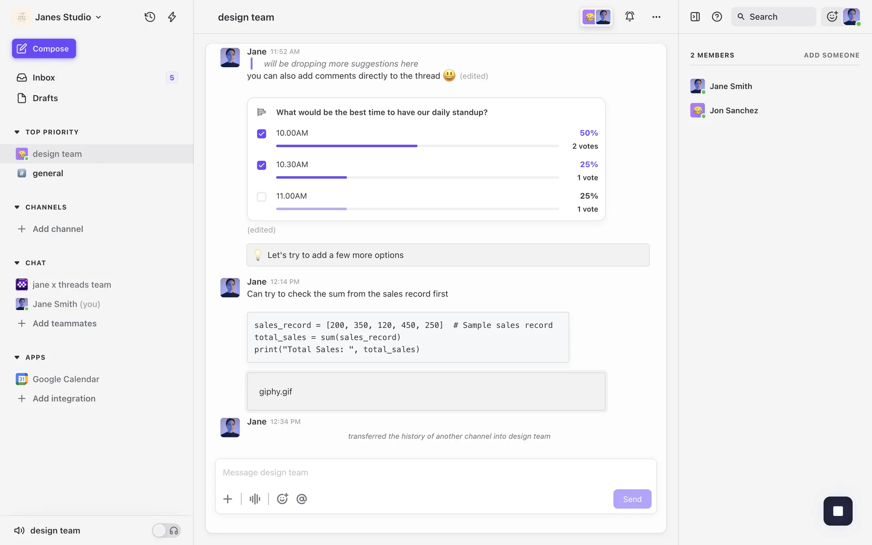872x545 pixels.
Task: Click the lightning bolt activity icon
Action: (x=172, y=17)
